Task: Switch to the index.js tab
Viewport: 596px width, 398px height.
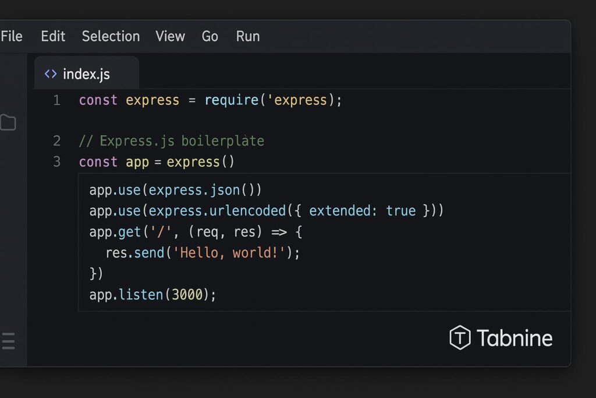Action: [x=87, y=74]
